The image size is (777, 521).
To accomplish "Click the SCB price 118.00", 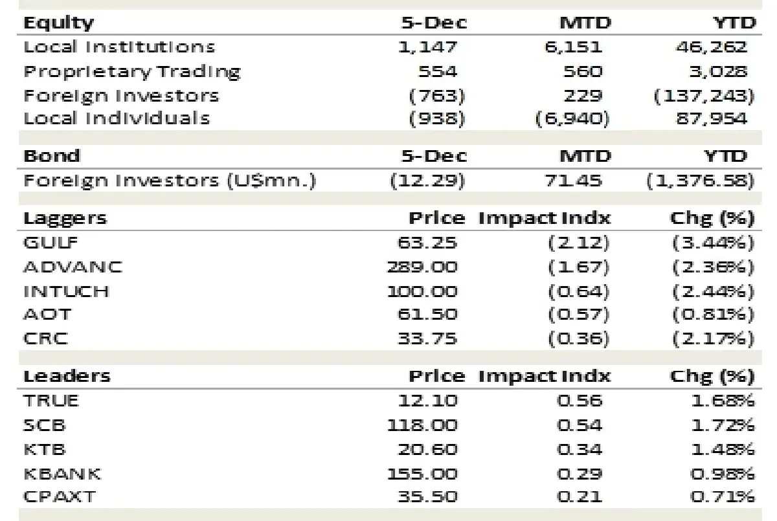I will 422,425.
